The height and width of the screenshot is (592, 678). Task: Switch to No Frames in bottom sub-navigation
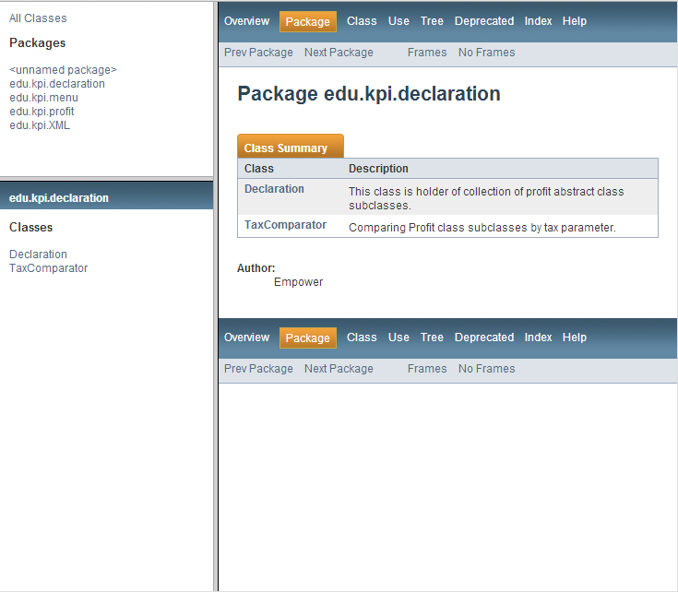click(x=487, y=369)
